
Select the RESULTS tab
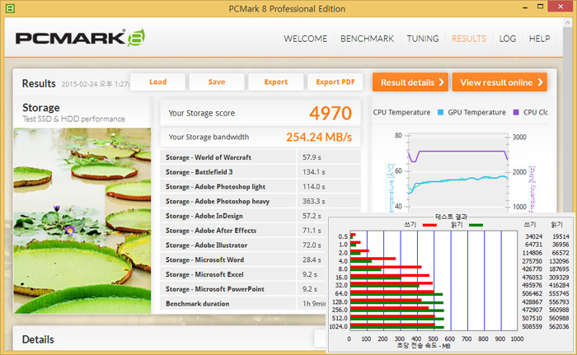[x=469, y=39]
